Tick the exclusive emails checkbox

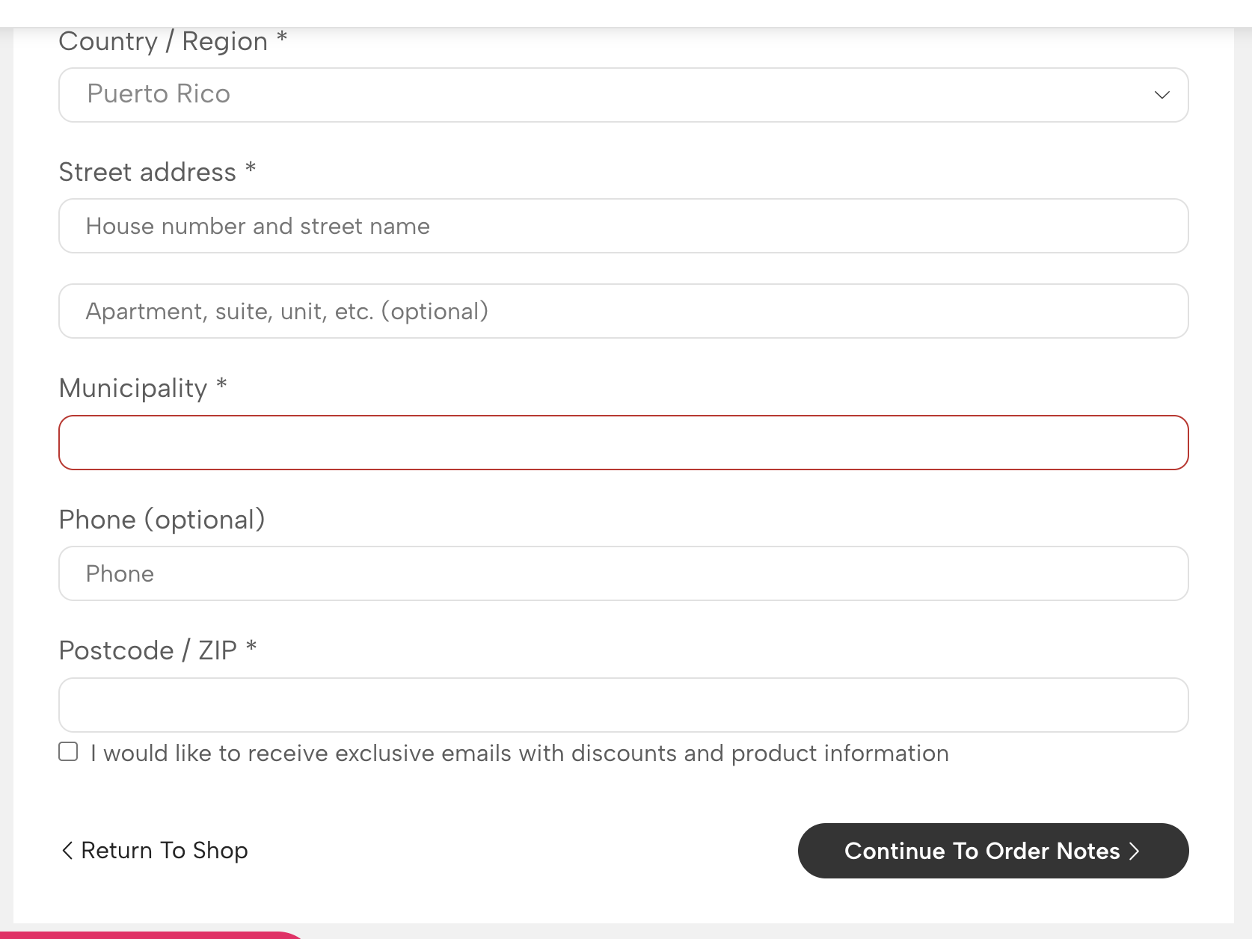point(68,752)
